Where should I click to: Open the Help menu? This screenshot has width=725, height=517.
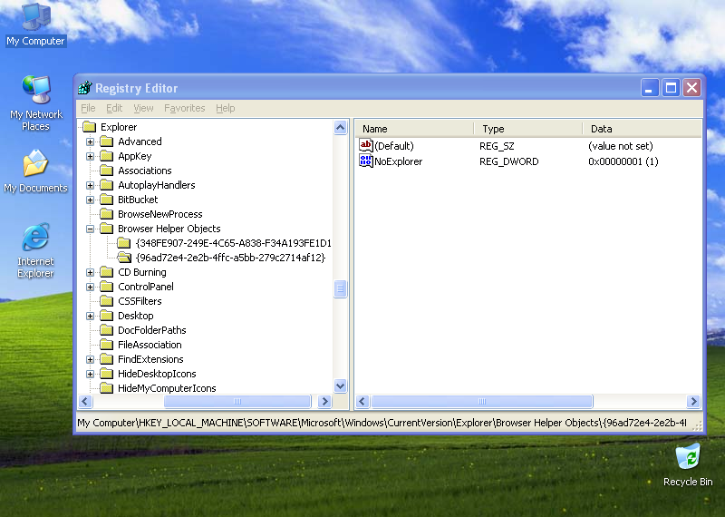click(x=225, y=108)
